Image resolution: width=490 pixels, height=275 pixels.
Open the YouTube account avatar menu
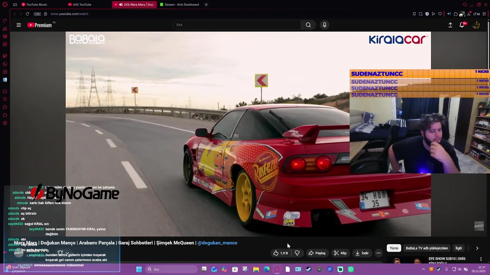[476, 25]
